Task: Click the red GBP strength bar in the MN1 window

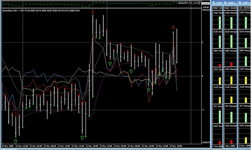Action: (220, 65)
